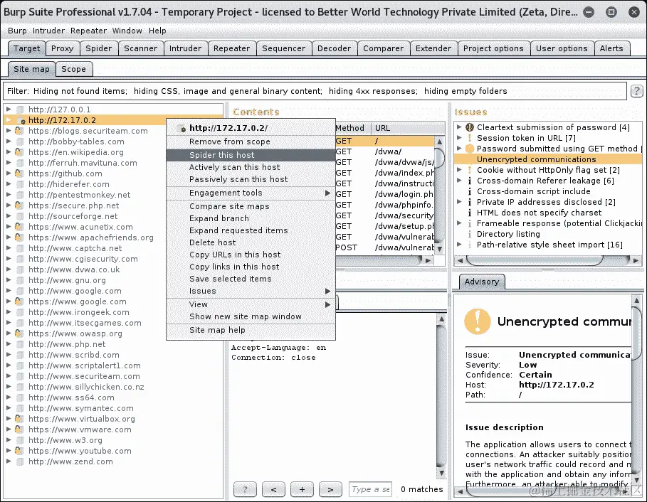
Task: Click the icon next to Session token in URL
Action: tap(470, 138)
